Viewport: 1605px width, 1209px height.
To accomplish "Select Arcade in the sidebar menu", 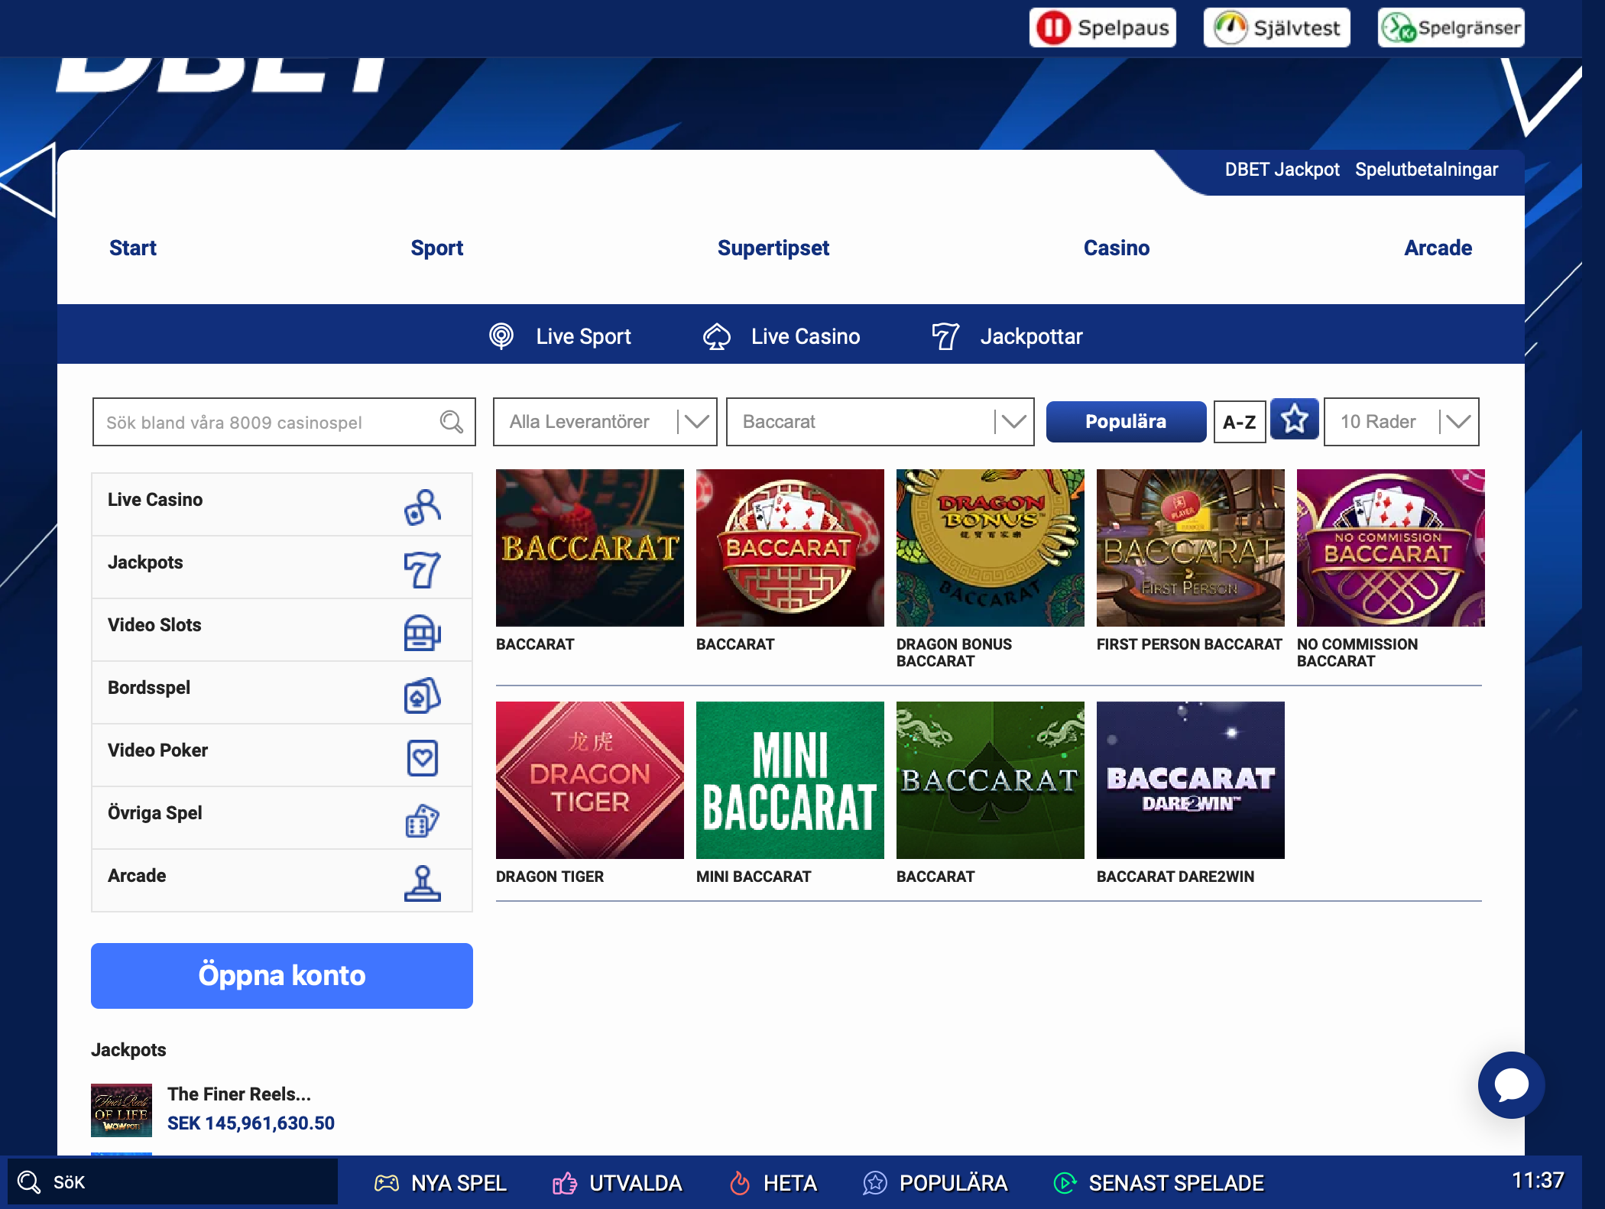I will click(282, 880).
